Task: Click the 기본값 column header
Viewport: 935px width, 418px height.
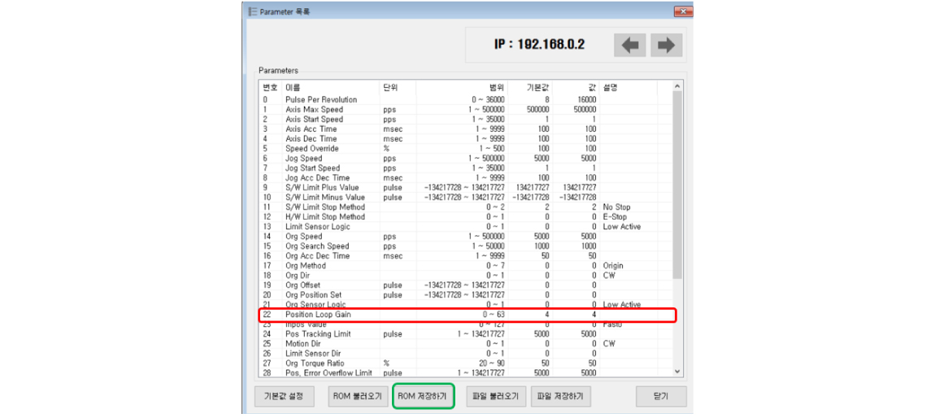Action: [x=530, y=88]
